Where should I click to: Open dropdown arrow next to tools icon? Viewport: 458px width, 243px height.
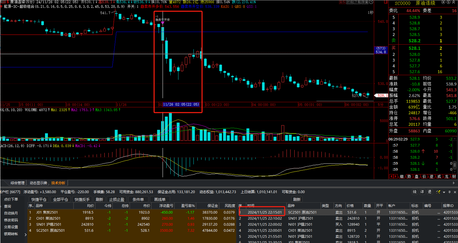point(444,192)
